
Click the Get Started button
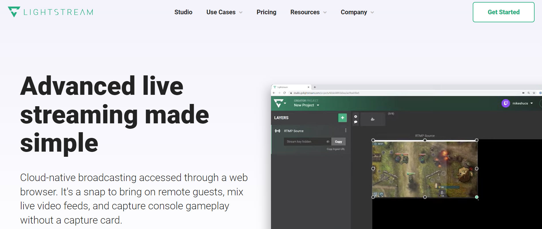coord(503,12)
